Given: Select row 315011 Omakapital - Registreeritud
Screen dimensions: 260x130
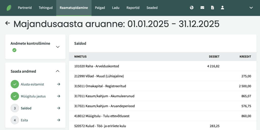Looking at the screenshot, I should pos(163,86).
